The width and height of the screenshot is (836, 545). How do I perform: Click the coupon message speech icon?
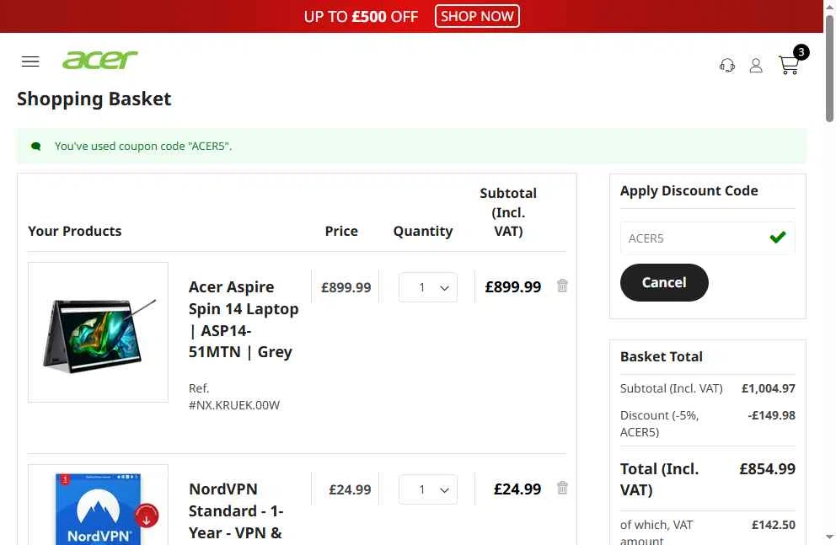point(36,146)
